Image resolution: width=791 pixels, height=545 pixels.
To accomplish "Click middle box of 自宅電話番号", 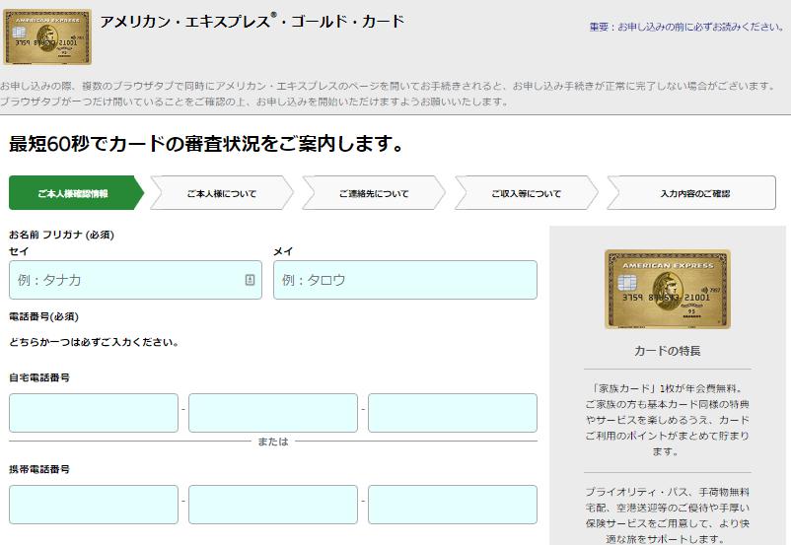I will (x=273, y=413).
